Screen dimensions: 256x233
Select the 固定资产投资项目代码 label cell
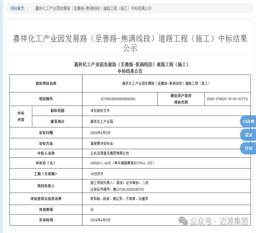(x=181, y=99)
